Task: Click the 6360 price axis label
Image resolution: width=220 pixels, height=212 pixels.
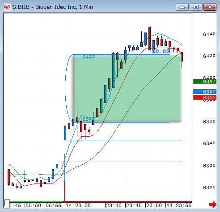Action: 209,122
